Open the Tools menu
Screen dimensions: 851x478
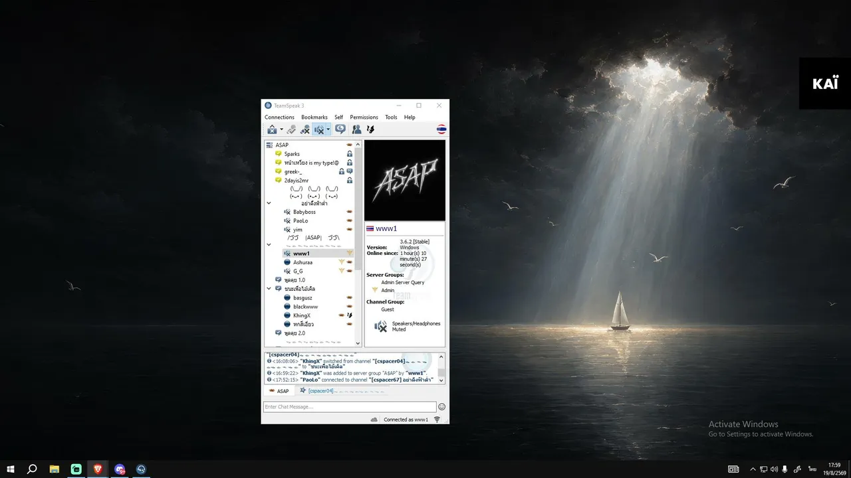pos(391,118)
